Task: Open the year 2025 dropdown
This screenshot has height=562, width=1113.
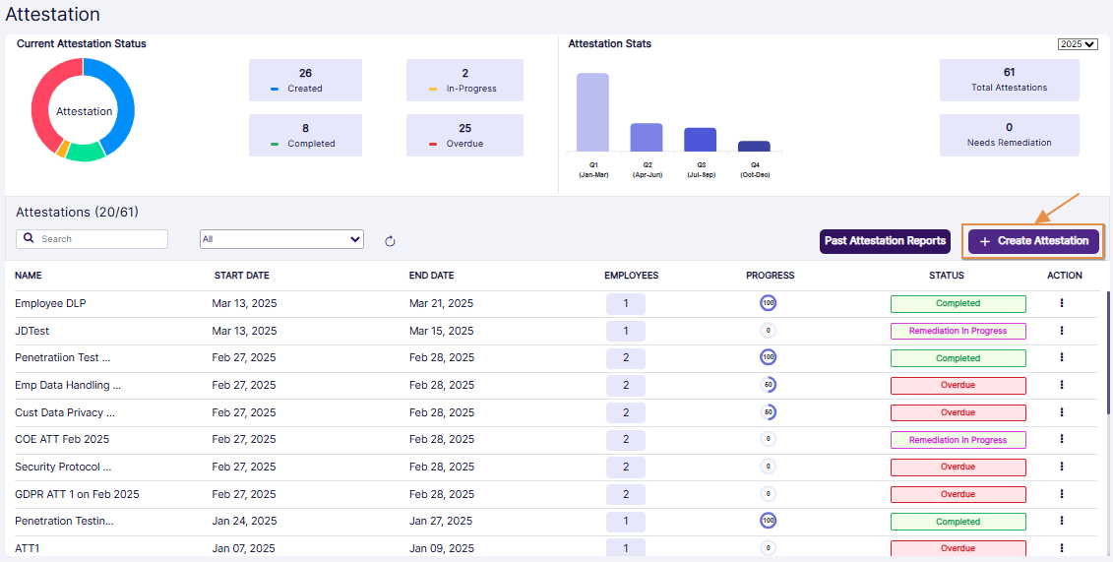Action: click(1078, 44)
